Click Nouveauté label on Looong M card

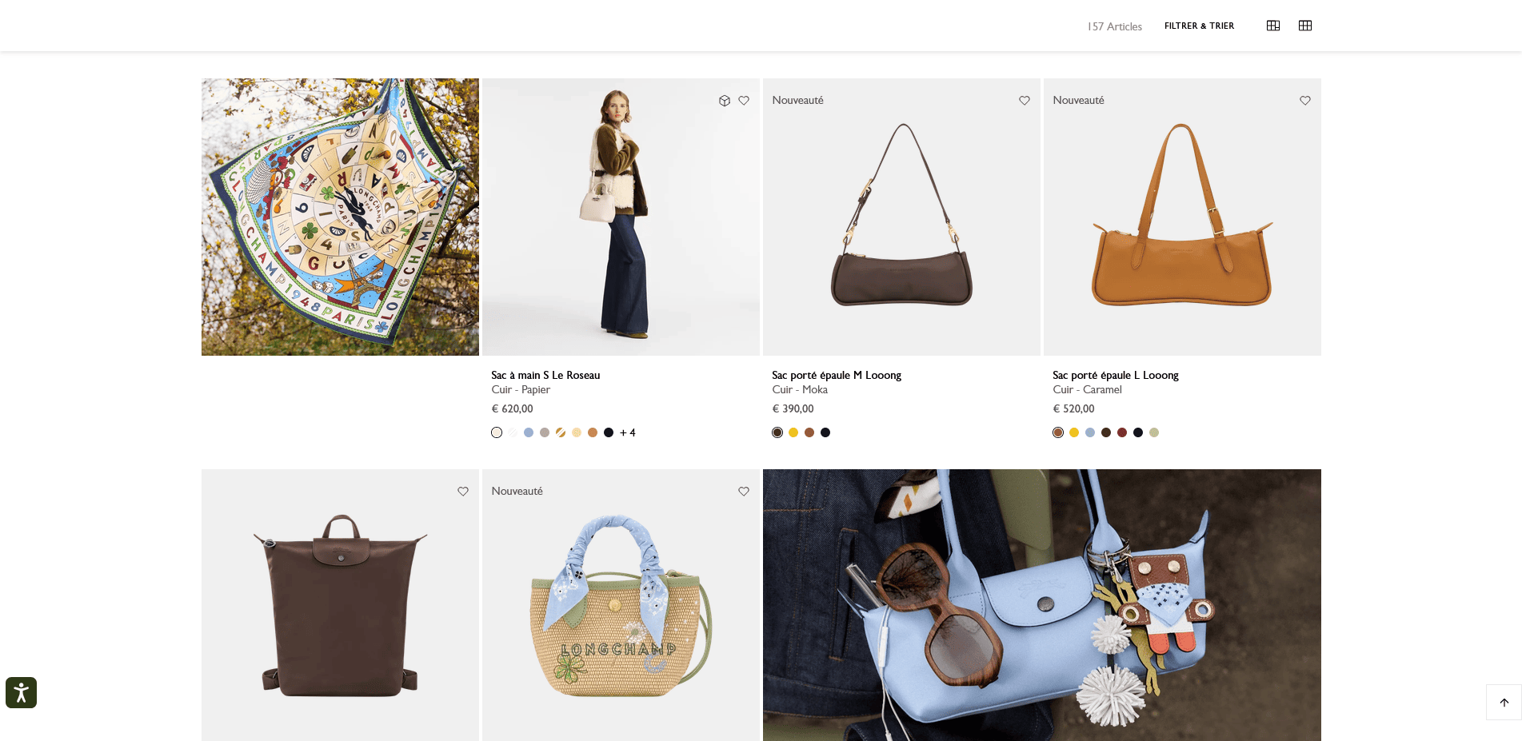pos(797,100)
